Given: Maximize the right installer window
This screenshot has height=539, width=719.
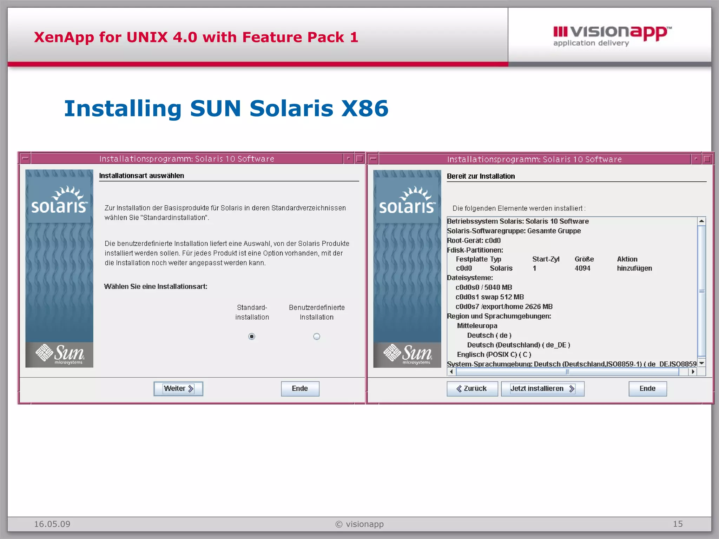Looking at the screenshot, I should 707,159.
